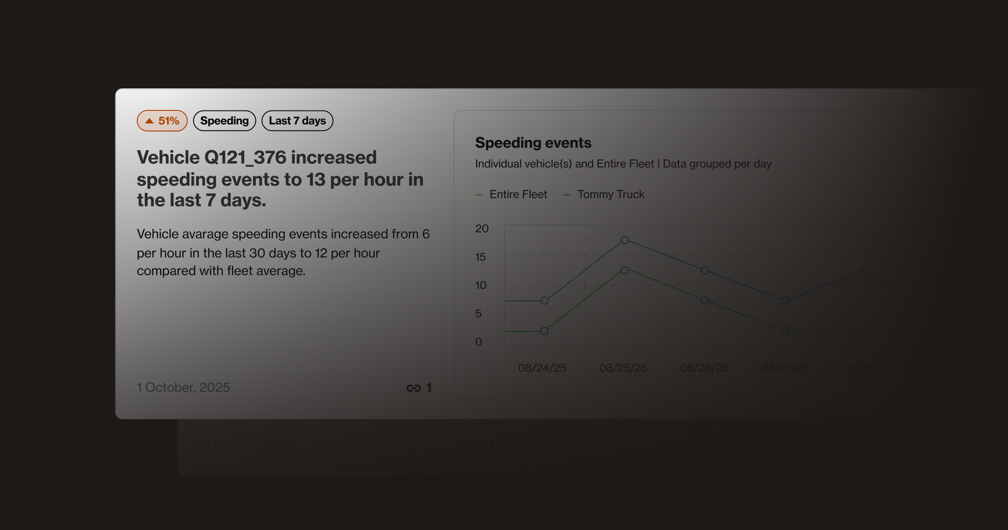Click the first Tommy Truck data point

[x=544, y=301]
